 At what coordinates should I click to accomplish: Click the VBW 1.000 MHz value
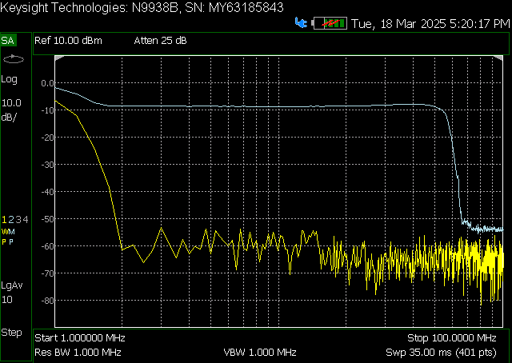[260, 353]
